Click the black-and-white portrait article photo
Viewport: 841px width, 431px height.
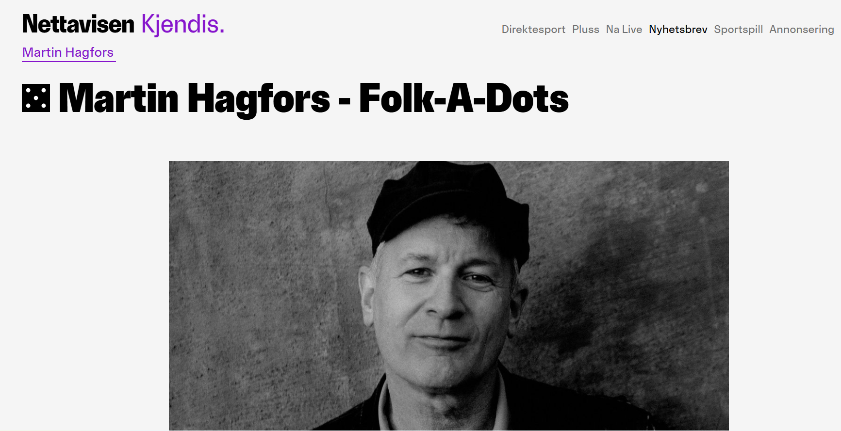tap(449, 296)
